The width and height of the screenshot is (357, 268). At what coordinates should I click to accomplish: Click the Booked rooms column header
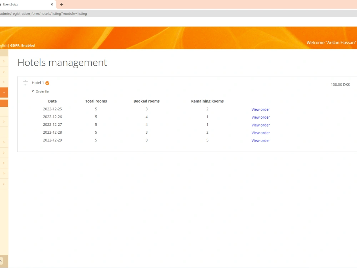coord(146,101)
